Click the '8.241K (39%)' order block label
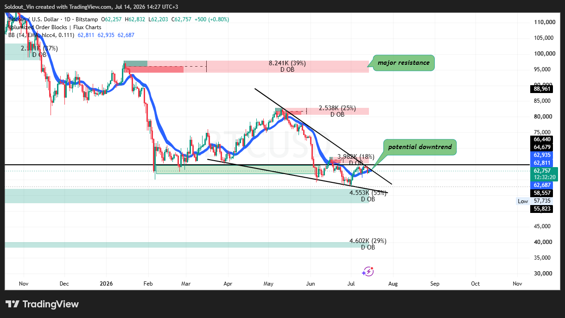This screenshot has width=565, height=318. pyautogui.click(x=287, y=63)
